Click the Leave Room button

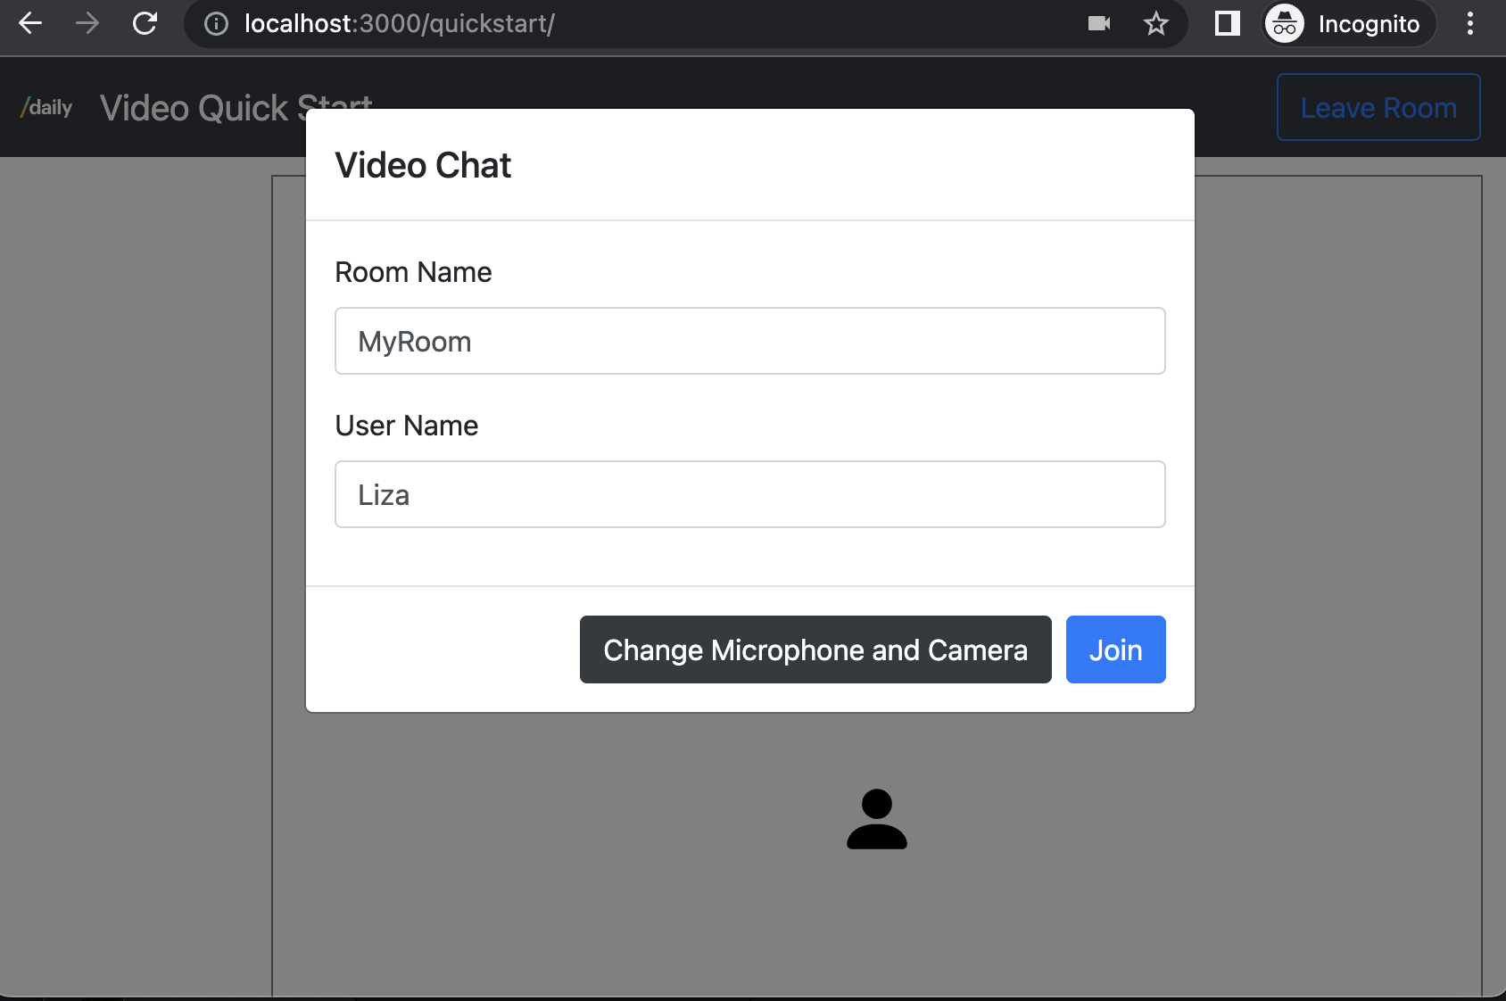tap(1378, 107)
